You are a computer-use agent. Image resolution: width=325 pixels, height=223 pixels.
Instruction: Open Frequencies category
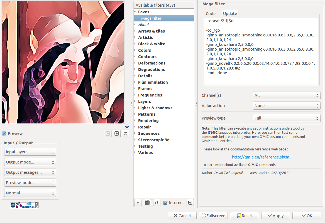pyautogui.click(x=164, y=95)
